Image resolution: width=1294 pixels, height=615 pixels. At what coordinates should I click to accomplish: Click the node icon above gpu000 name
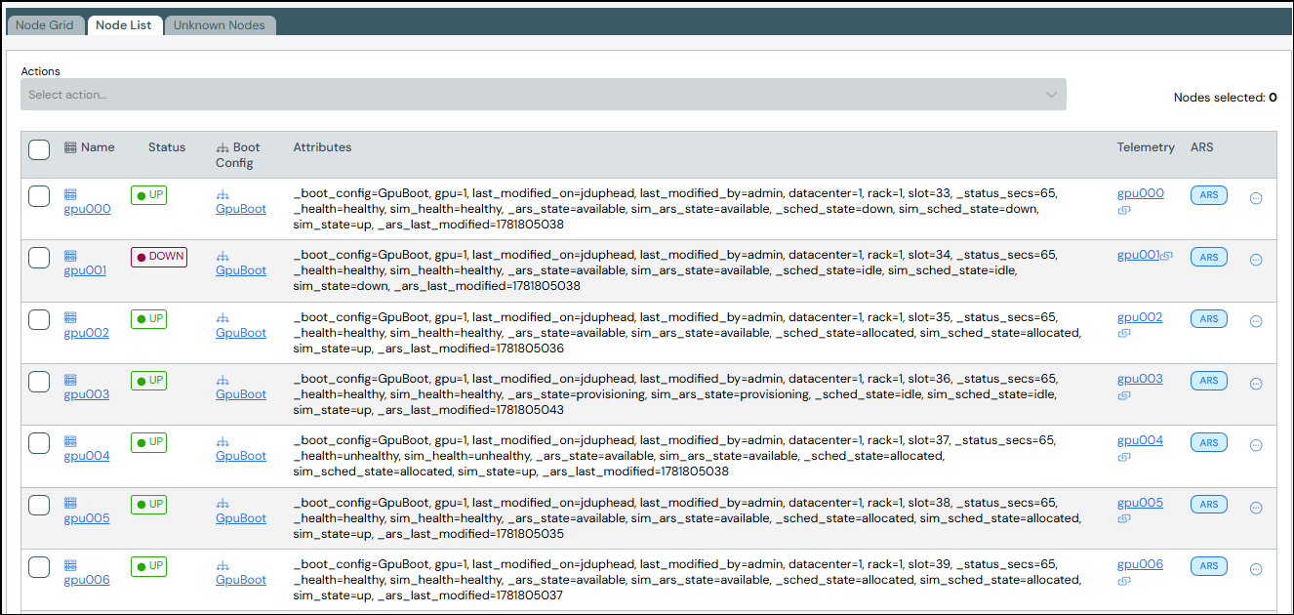point(70,194)
